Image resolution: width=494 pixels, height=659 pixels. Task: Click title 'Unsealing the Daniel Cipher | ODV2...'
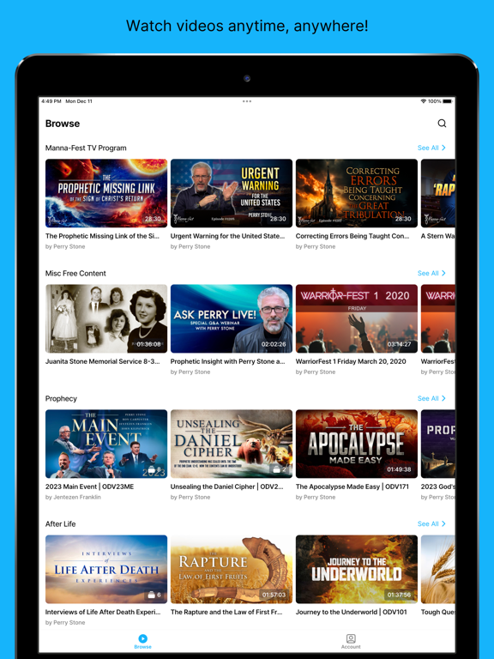click(x=226, y=487)
